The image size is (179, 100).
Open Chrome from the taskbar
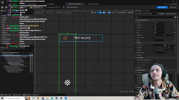[x=38, y=98]
